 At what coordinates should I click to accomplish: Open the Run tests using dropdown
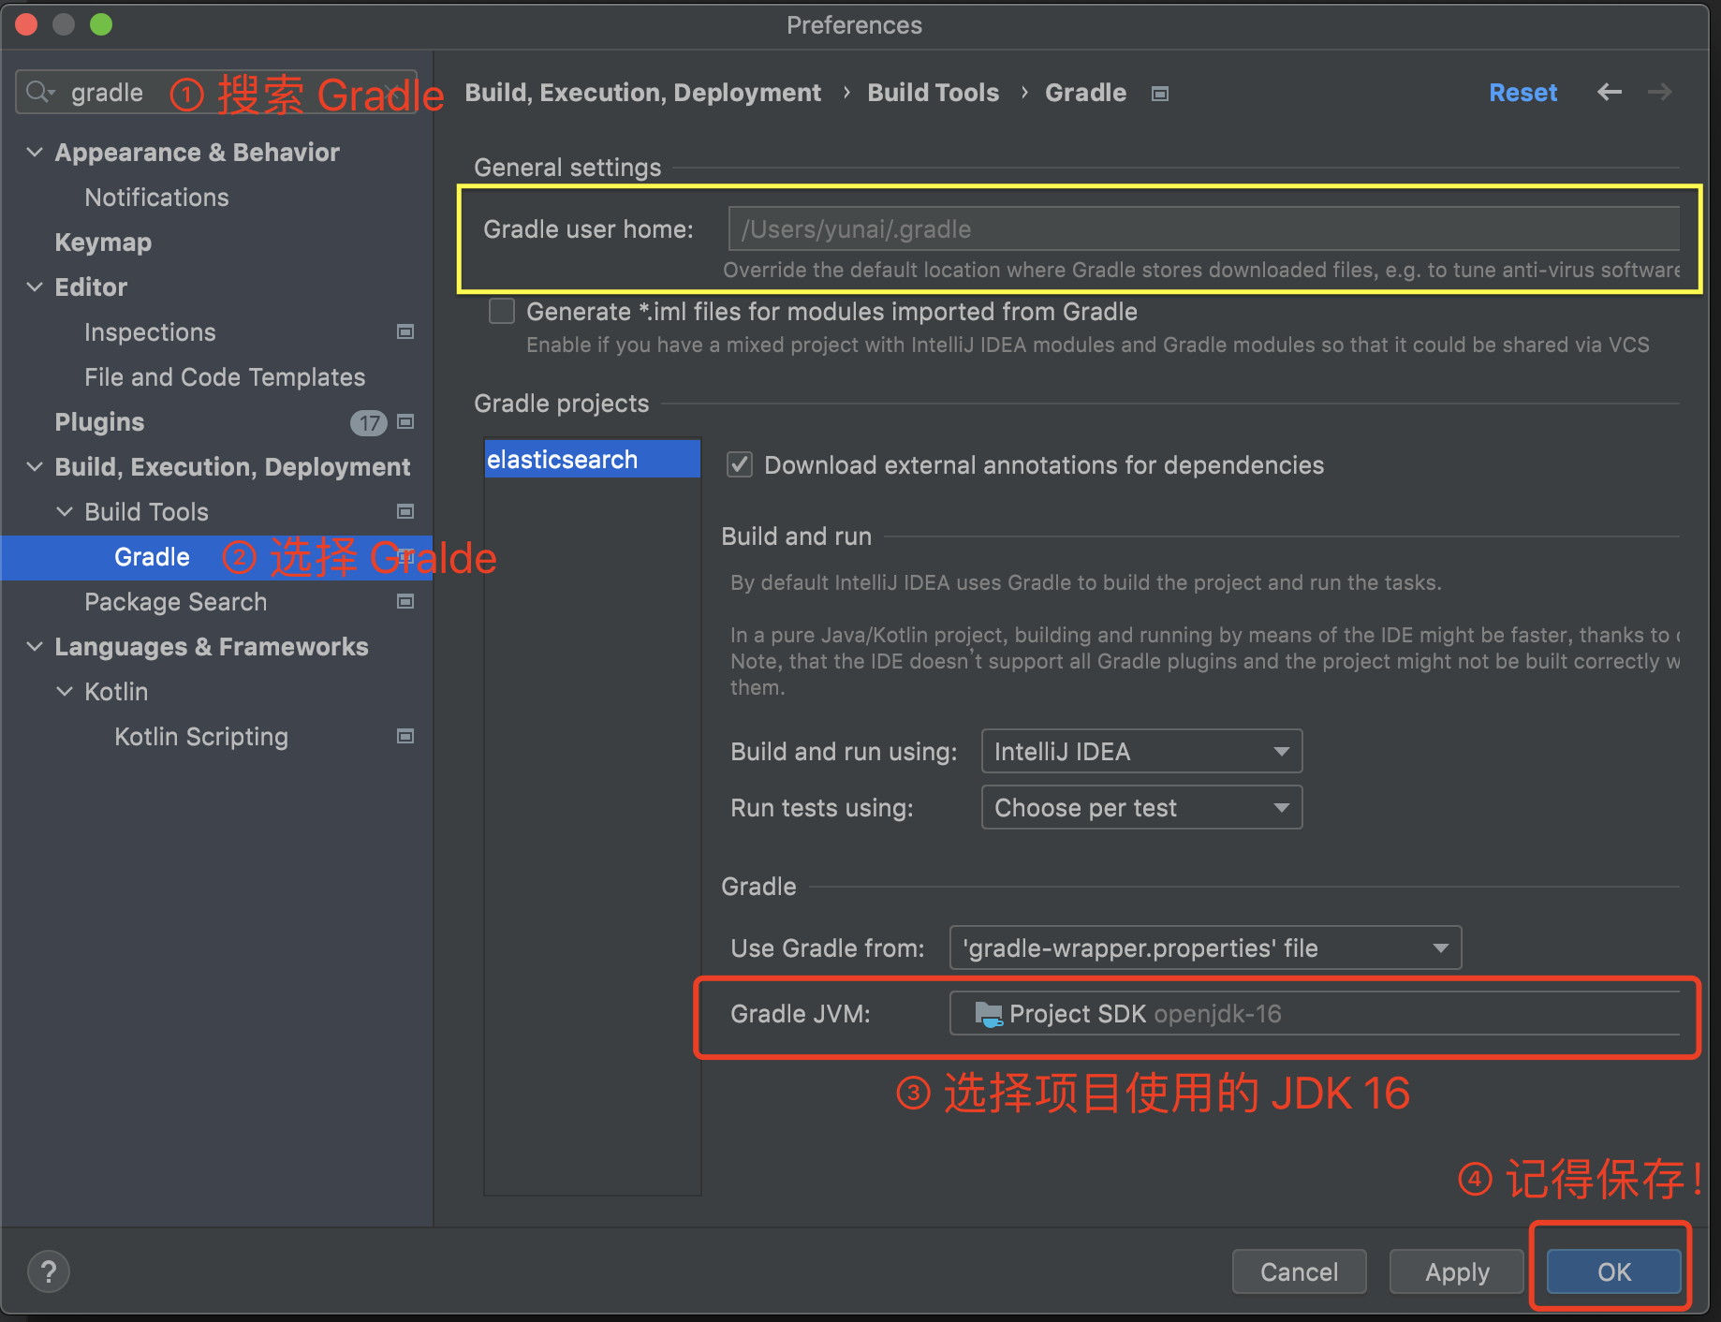(1281, 807)
